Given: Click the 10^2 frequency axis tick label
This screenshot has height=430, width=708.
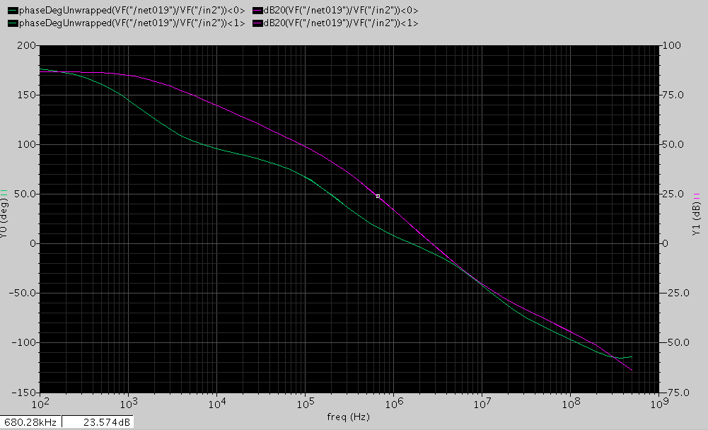Looking at the screenshot, I should click(x=40, y=404).
